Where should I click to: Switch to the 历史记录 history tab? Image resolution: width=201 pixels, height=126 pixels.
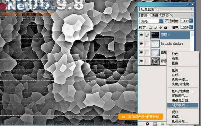pos(147,9)
